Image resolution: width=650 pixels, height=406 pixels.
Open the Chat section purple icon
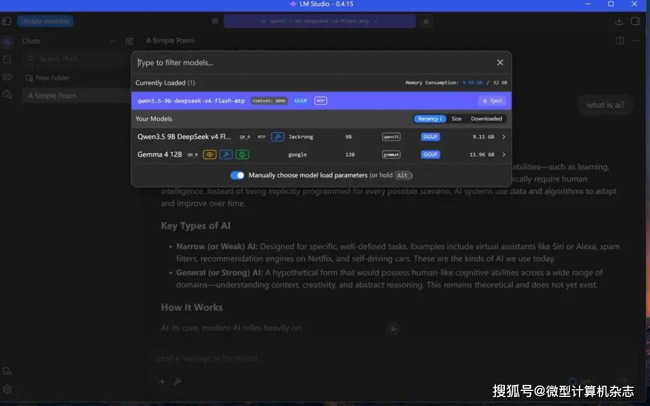tap(7, 42)
